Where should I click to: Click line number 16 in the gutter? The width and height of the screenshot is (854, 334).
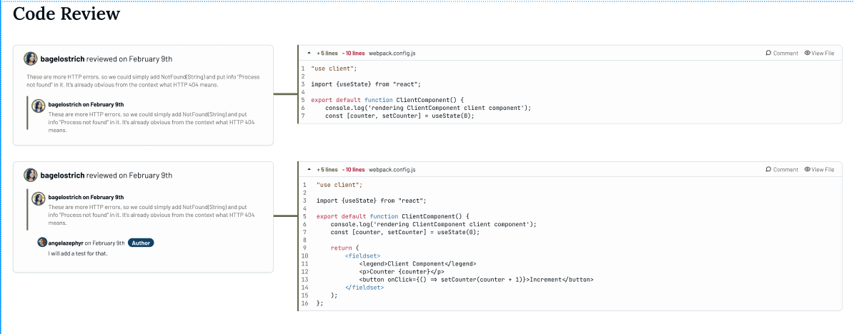pos(304,303)
